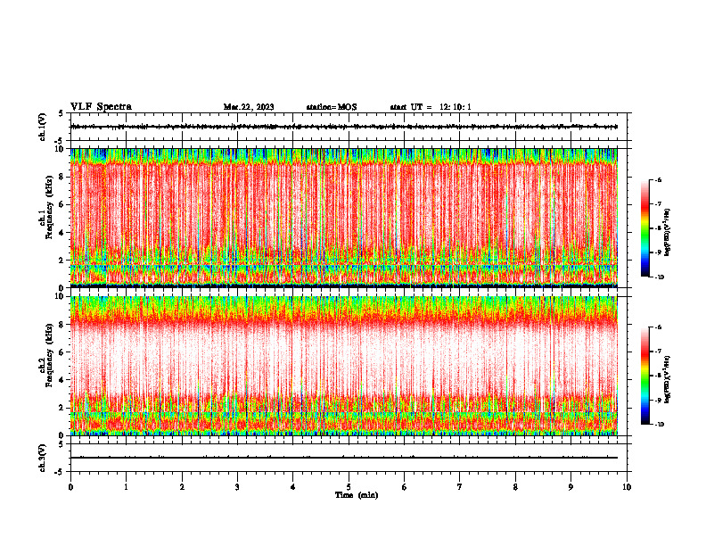Click the "5" tick on the time axis
The width and height of the screenshot is (706, 546).
pos(349,487)
